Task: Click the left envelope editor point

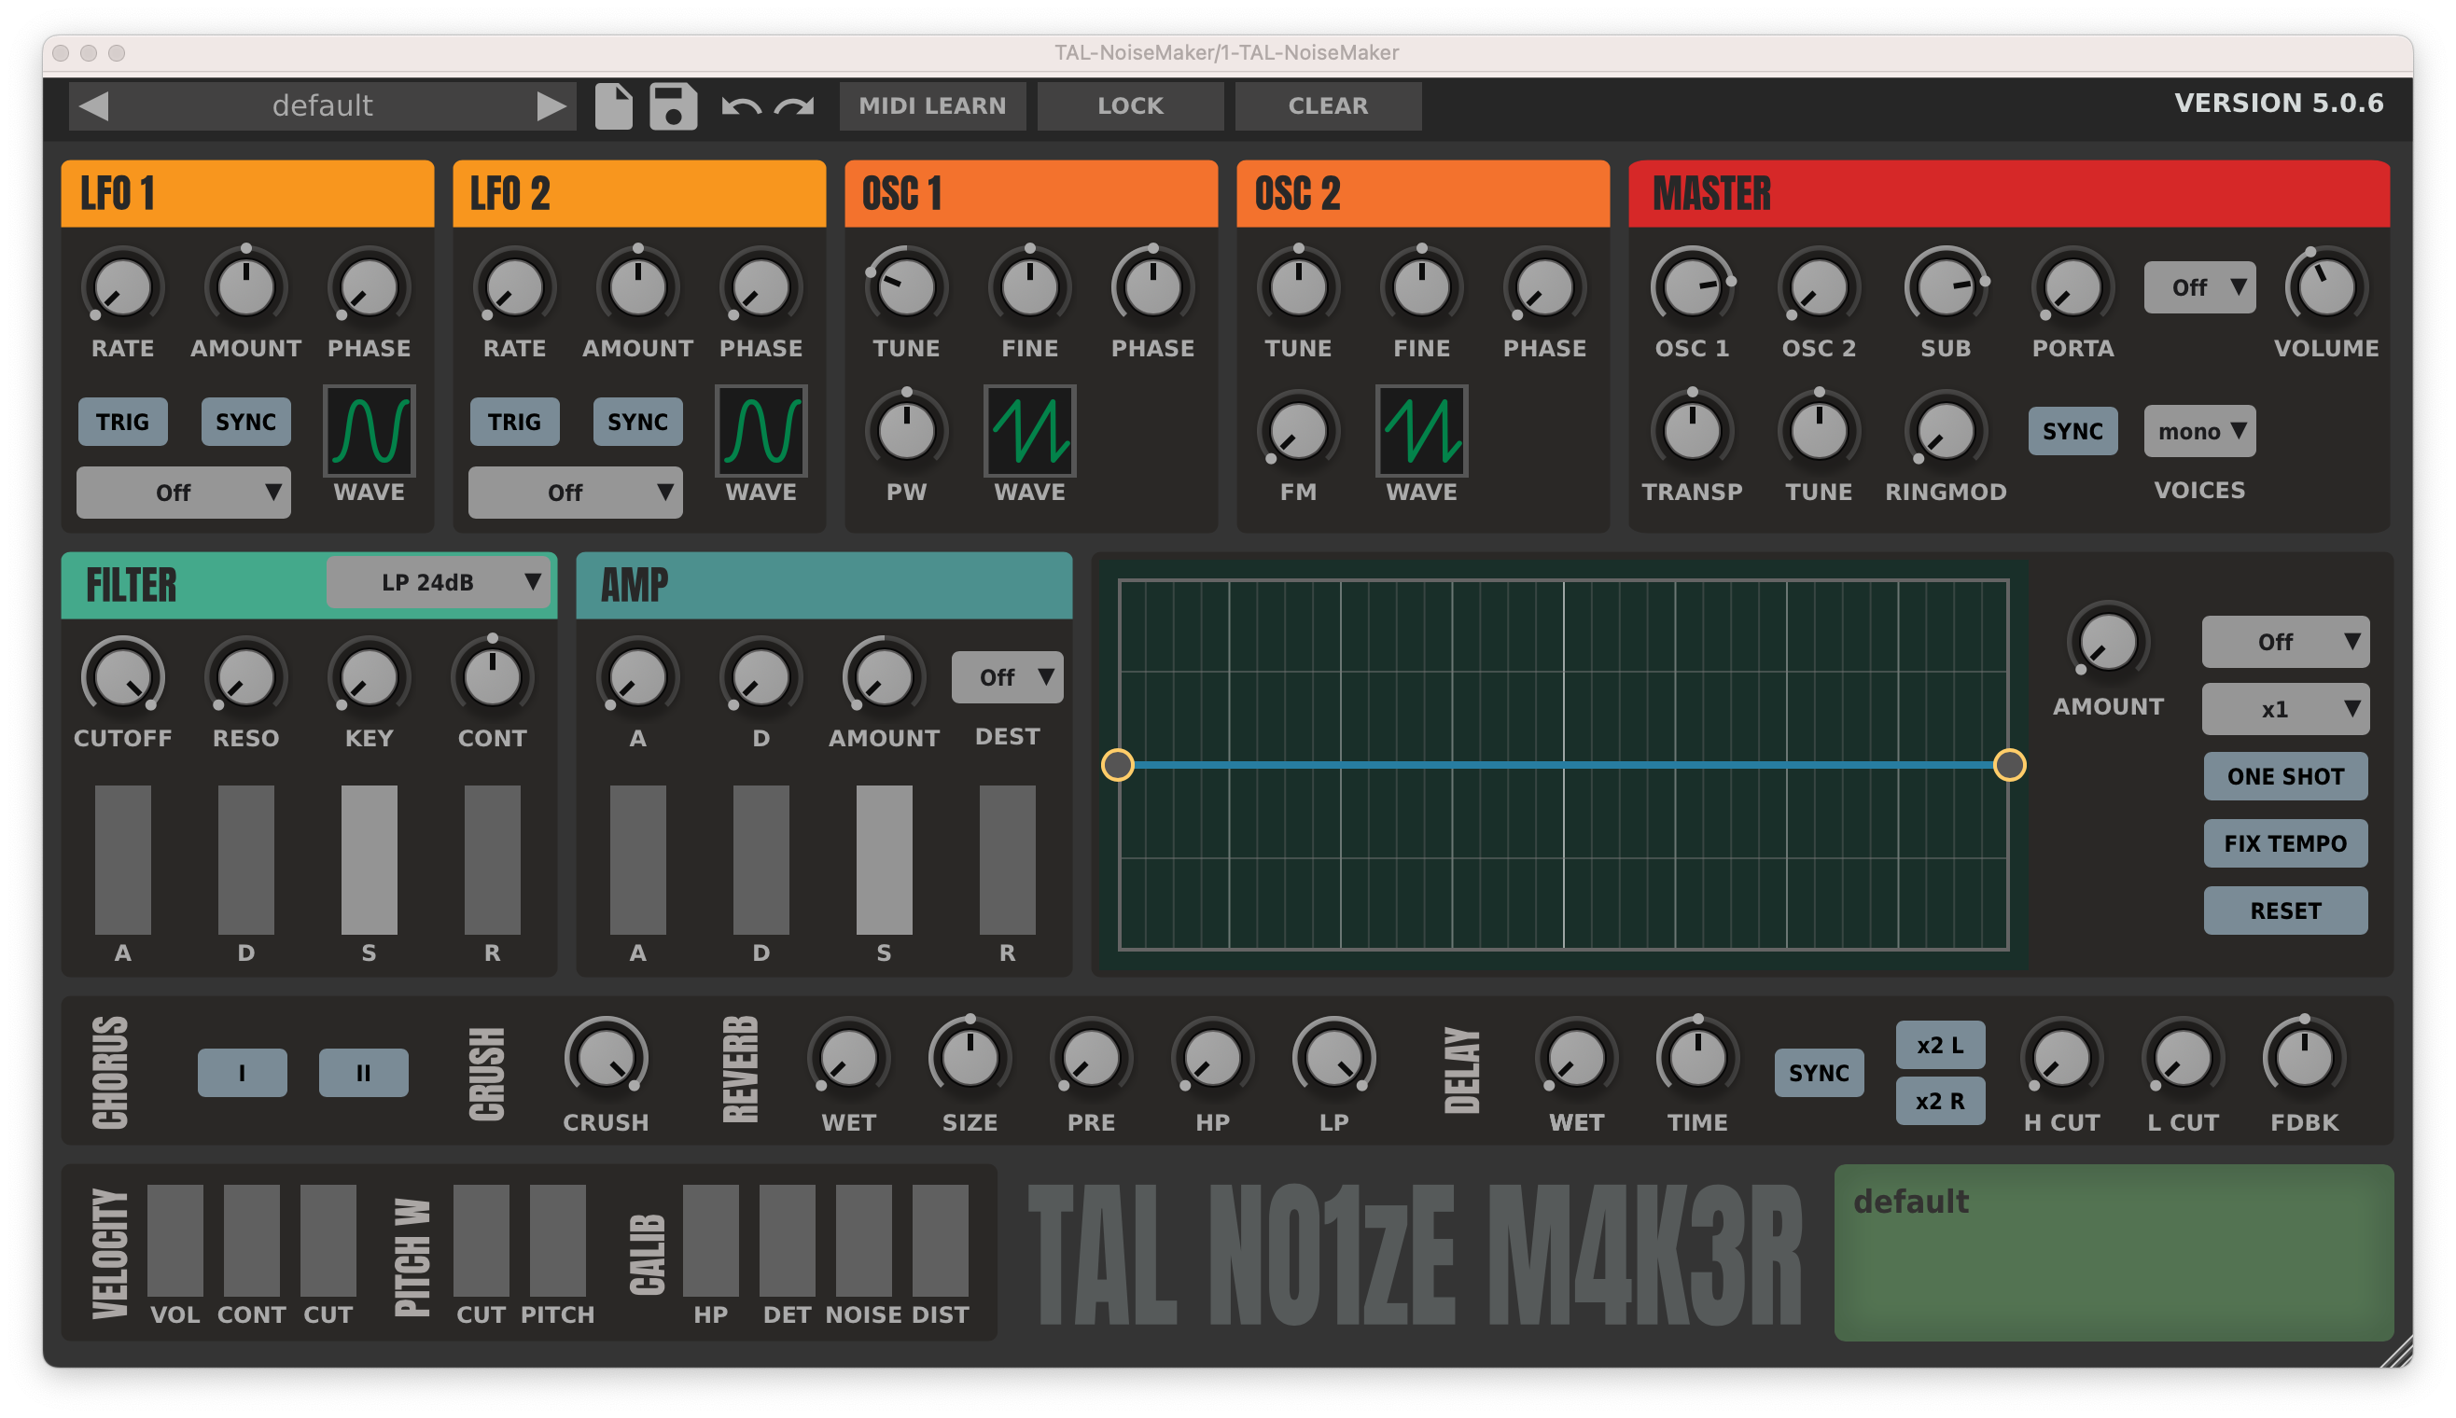Action: coord(1117,765)
